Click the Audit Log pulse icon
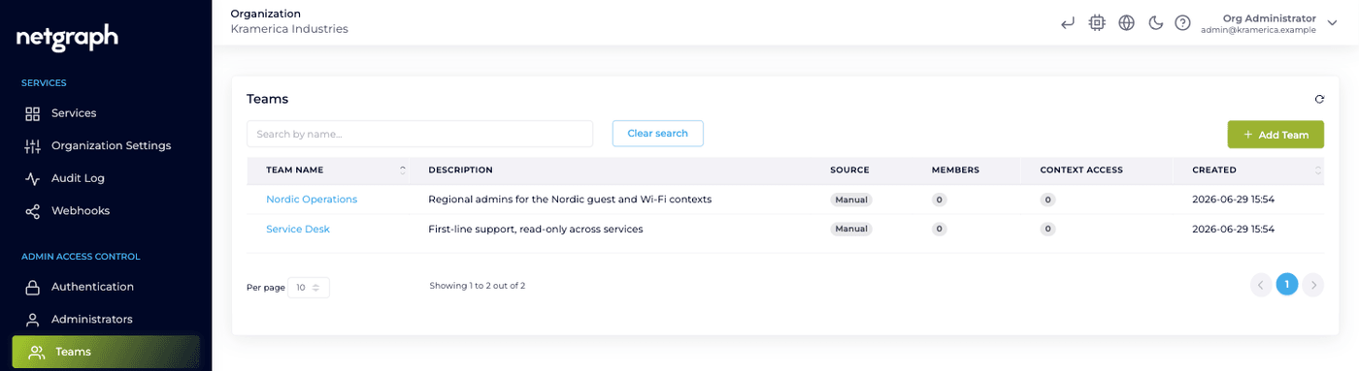This screenshot has height=371, width=1359. [x=33, y=178]
